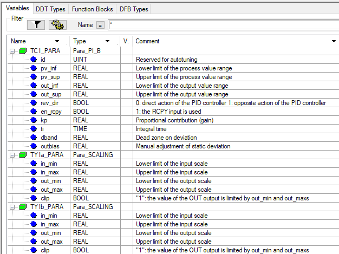This screenshot has width=339, height=254.
Task: Click the green TY1b_PARA structure icon
Action: click(x=22, y=206)
